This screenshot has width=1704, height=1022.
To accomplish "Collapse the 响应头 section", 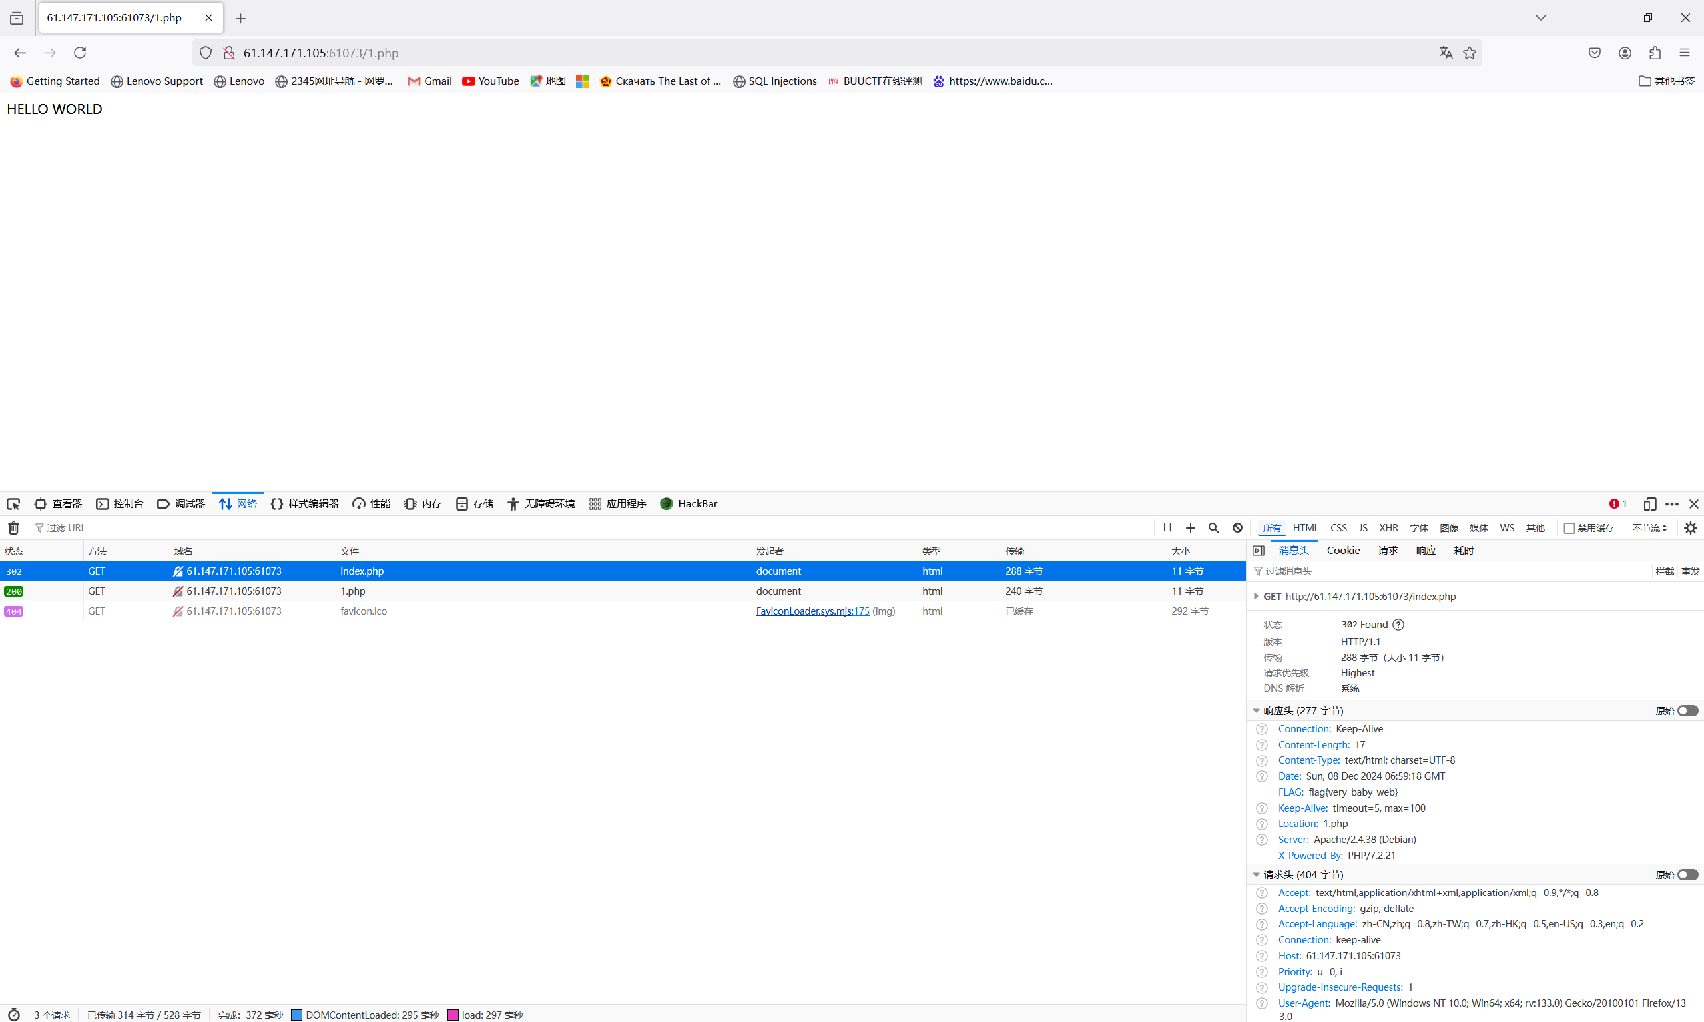I will (x=1257, y=710).
